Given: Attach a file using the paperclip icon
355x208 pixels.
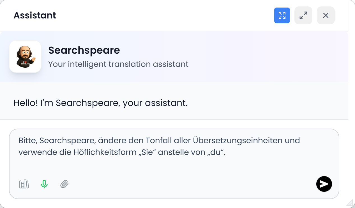Looking at the screenshot, I should pyautogui.click(x=64, y=184).
